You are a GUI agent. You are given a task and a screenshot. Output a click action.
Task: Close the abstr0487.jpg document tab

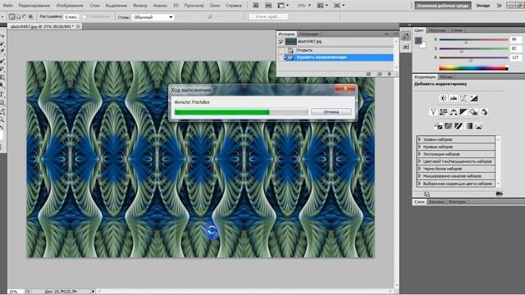pyautogui.click(x=78, y=26)
